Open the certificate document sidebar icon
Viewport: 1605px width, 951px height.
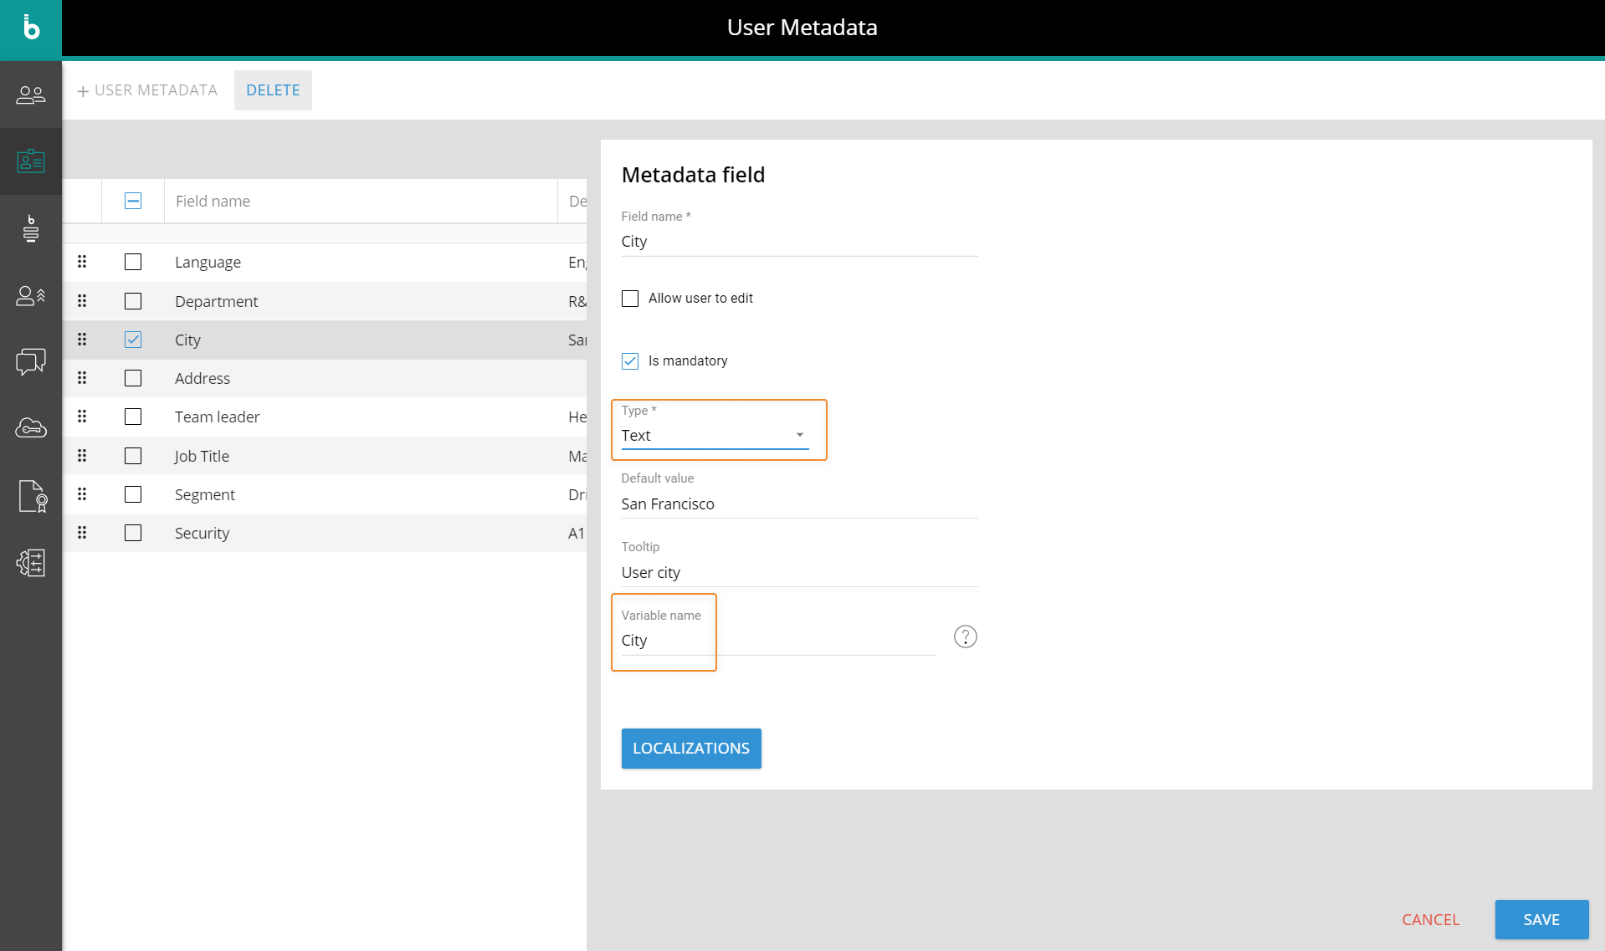[x=31, y=496]
